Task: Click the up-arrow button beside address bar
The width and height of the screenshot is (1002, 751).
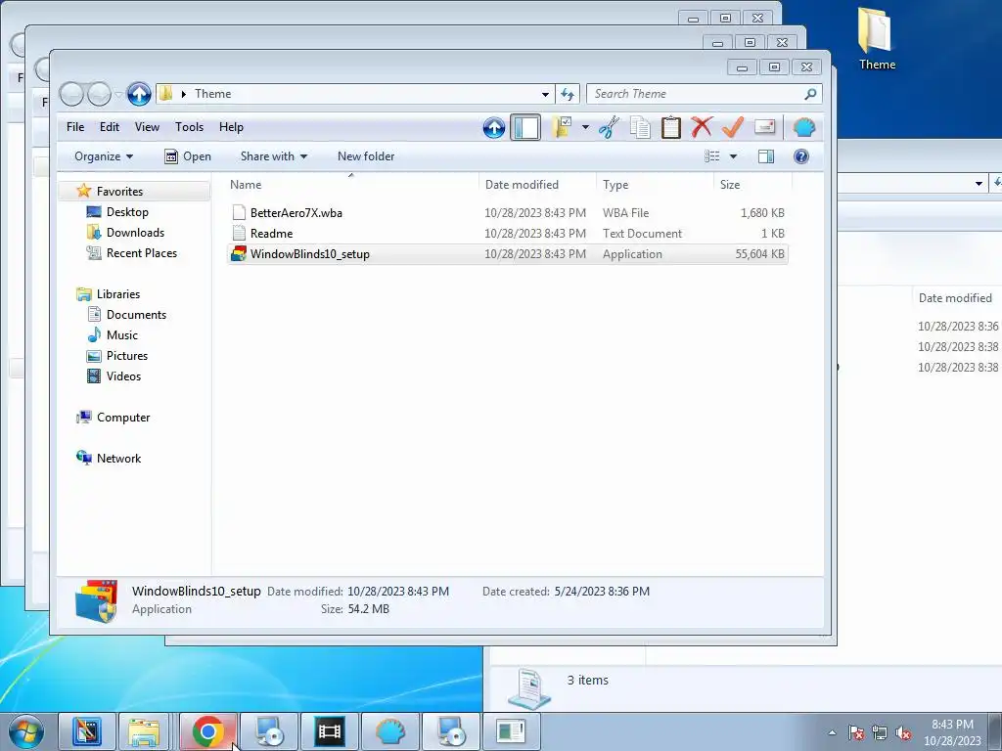Action: click(x=139, y=94)
